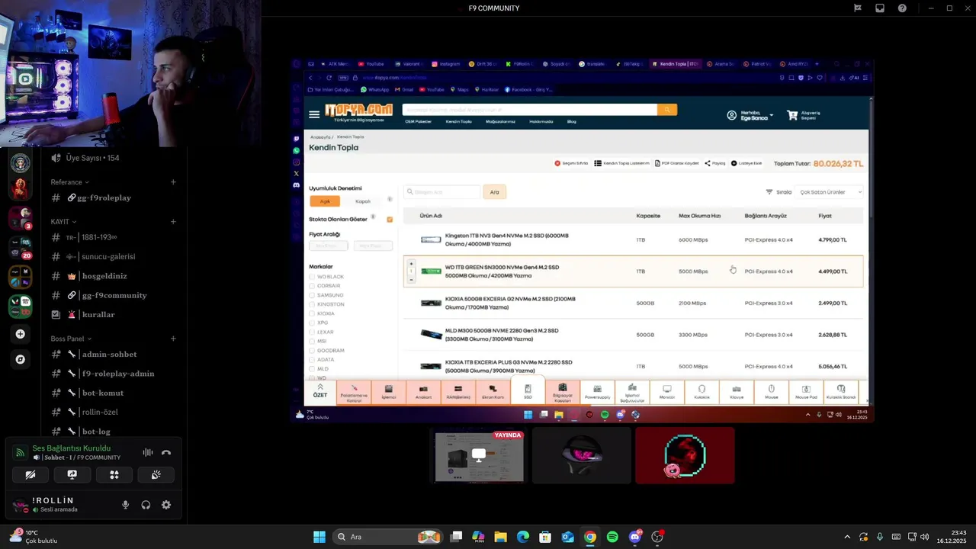This screenshot has height=549, width=976.
Task: Create channel in KAYIT category
Action: click(173, 222)
